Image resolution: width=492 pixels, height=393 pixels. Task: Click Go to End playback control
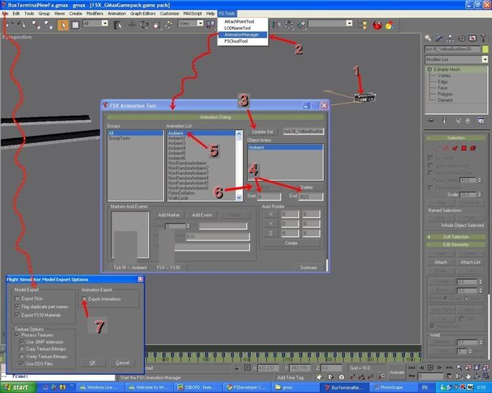450,368
